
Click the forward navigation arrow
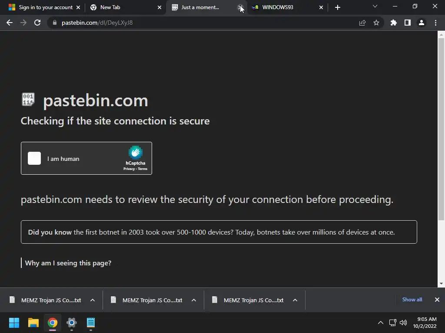(x=23, y=23)
